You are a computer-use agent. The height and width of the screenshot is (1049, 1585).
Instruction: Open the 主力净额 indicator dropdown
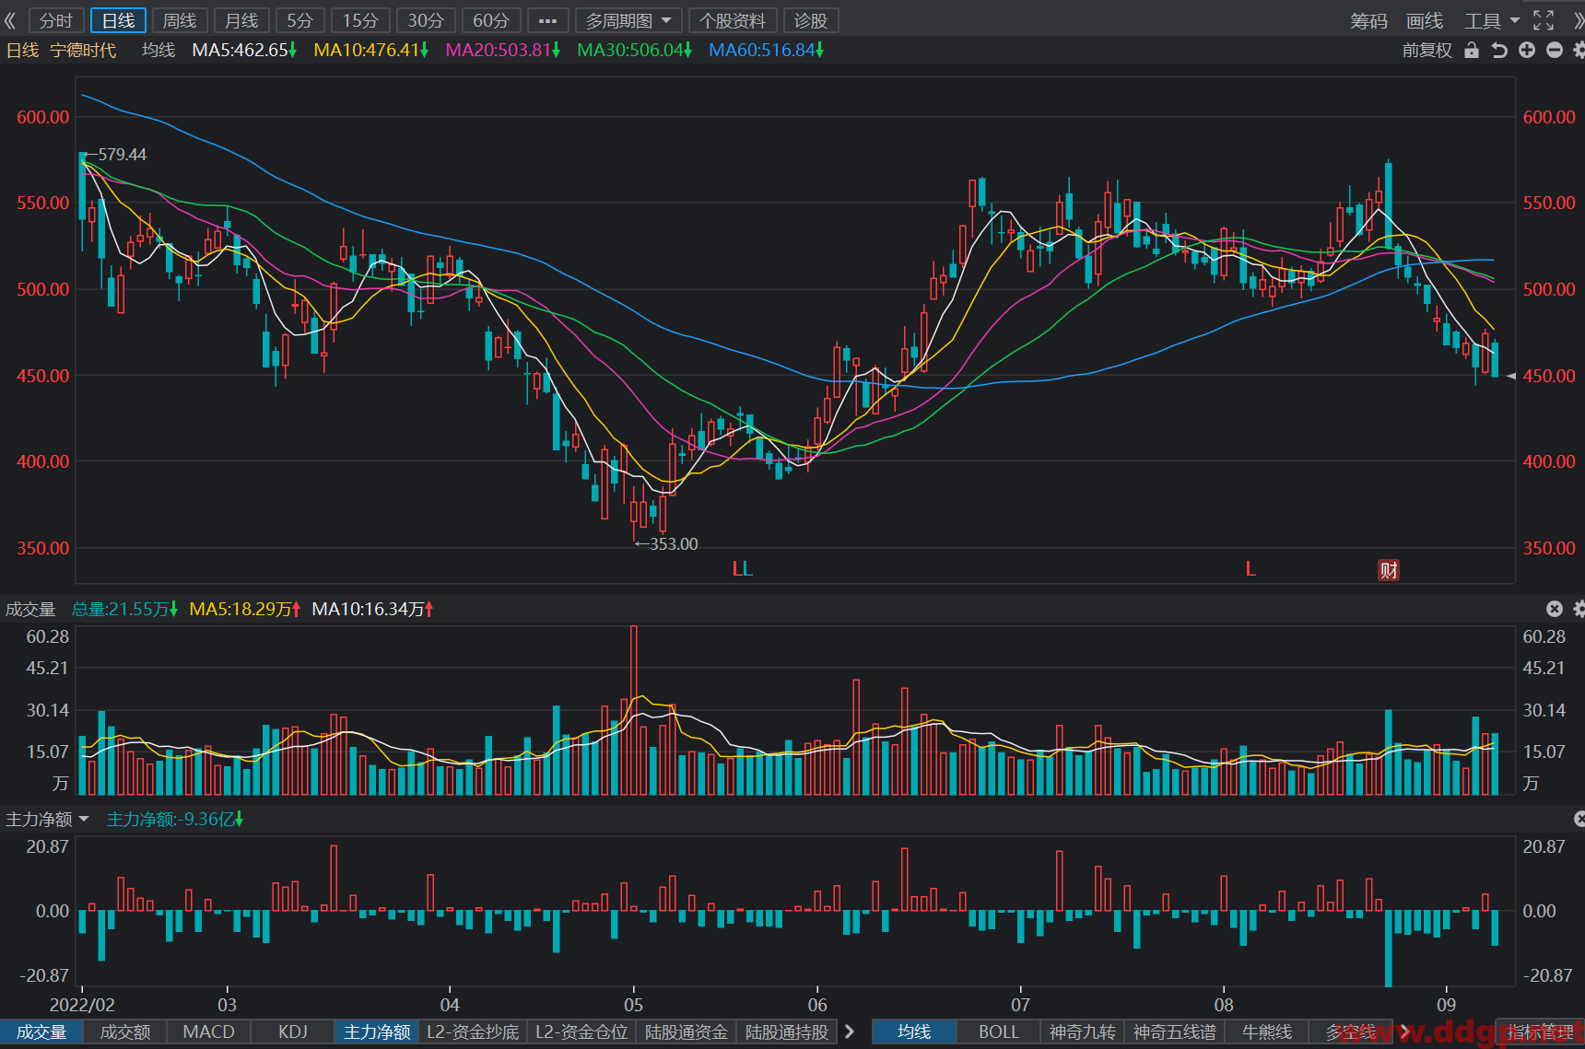pyautogui.click(x=48, y=819)
